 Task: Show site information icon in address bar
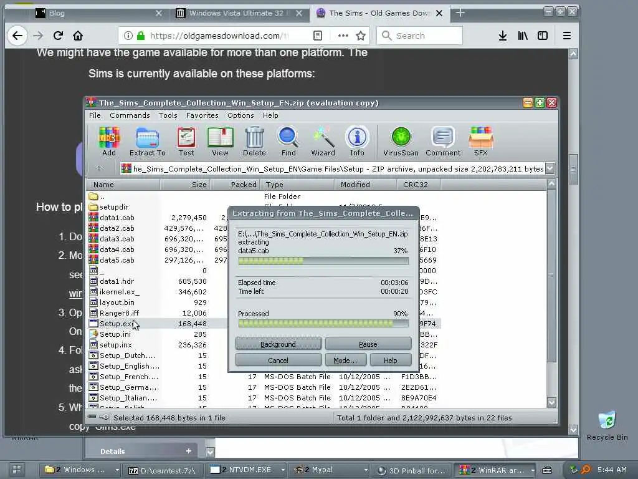[128, 36]
